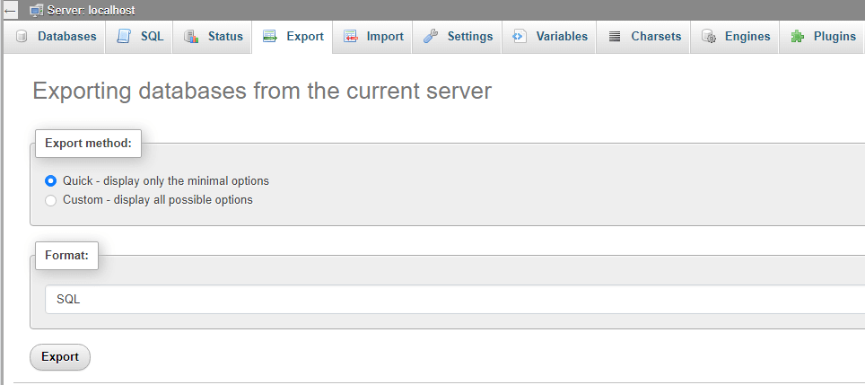Click the Databases tab icon
Screen dimensions: 865x385
[22, 37]
